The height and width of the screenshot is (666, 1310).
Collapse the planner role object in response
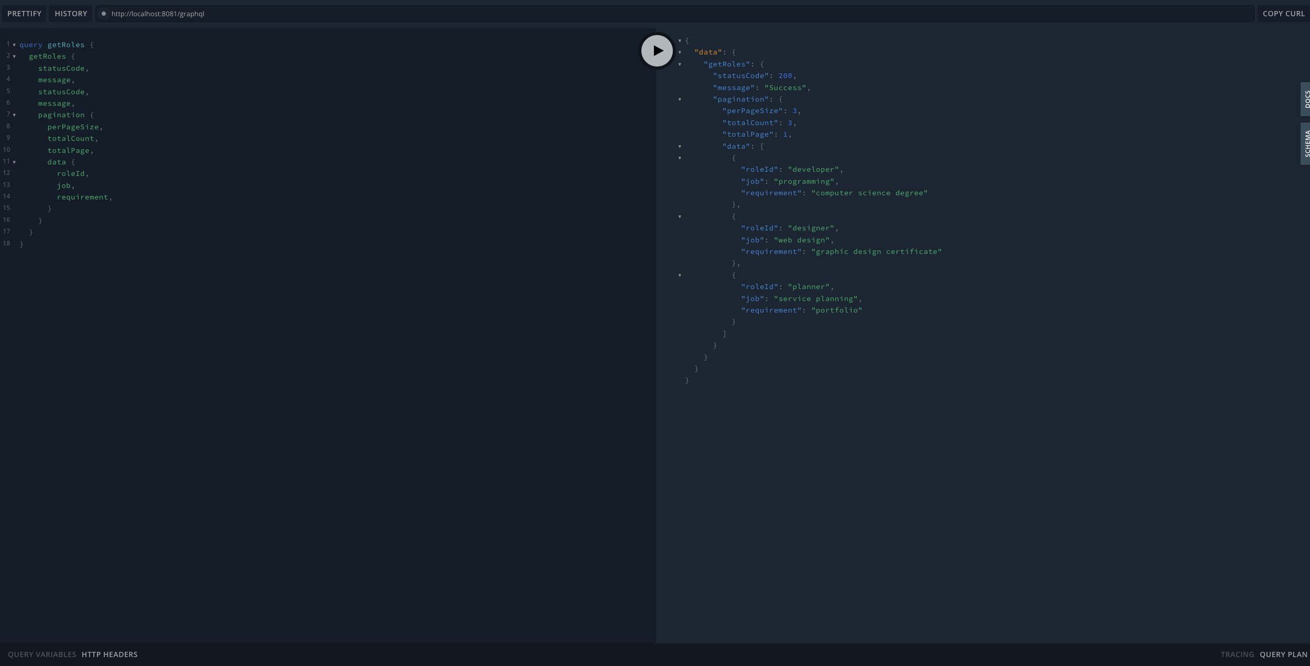[x=680, y=275]
